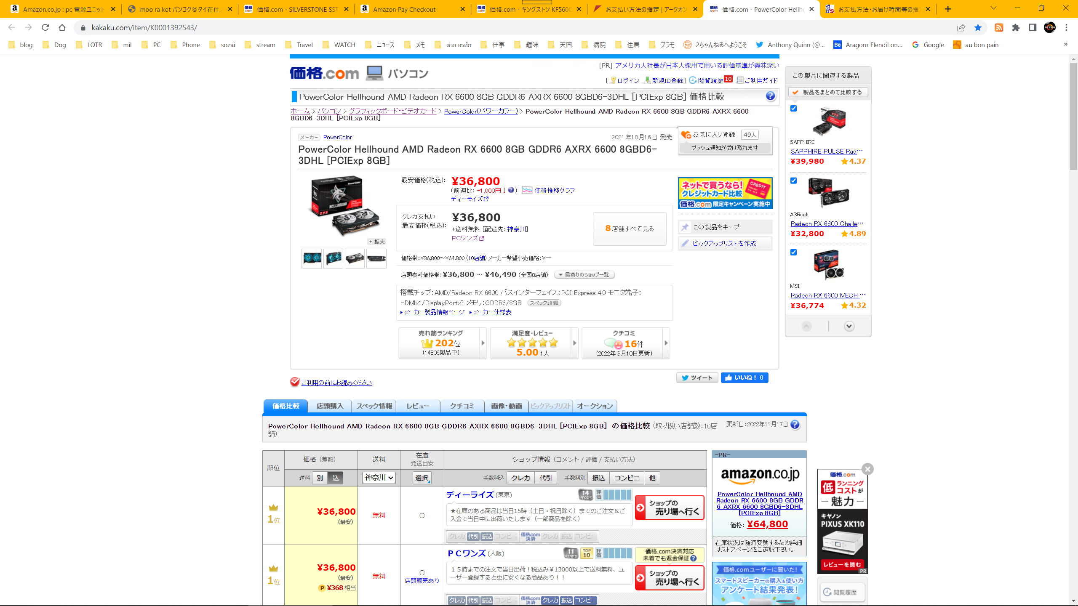Click help icon next to update date
The image size is (1078, 606).
click(795, 425)
